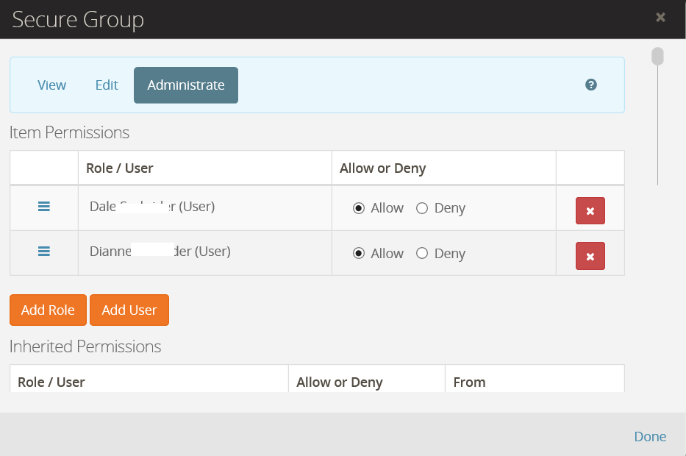Open the Edit permissions tab

pos(107,85)
